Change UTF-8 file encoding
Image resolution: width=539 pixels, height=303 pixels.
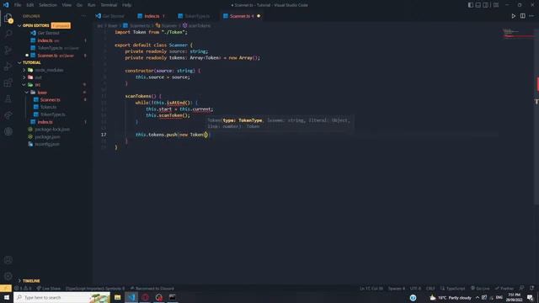[415, 288]
